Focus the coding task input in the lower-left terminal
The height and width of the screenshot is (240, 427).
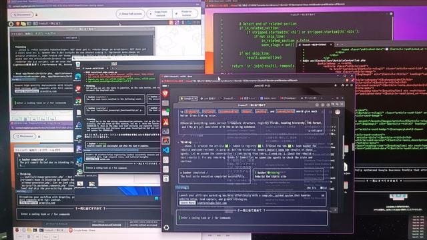point(89,214)
